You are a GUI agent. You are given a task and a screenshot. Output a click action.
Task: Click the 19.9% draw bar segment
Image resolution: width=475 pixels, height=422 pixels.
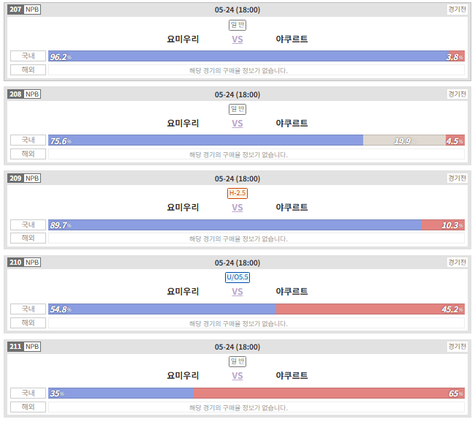[404, 140]
